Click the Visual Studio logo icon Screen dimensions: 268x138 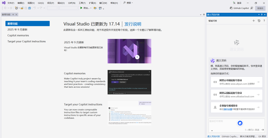coord(4,3)
